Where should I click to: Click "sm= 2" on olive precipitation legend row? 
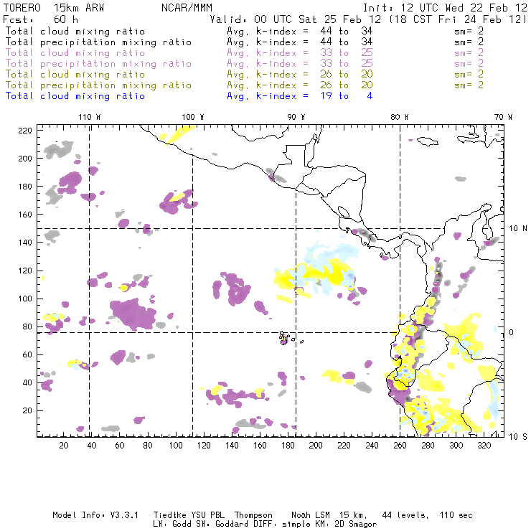[x=469, y=85]
